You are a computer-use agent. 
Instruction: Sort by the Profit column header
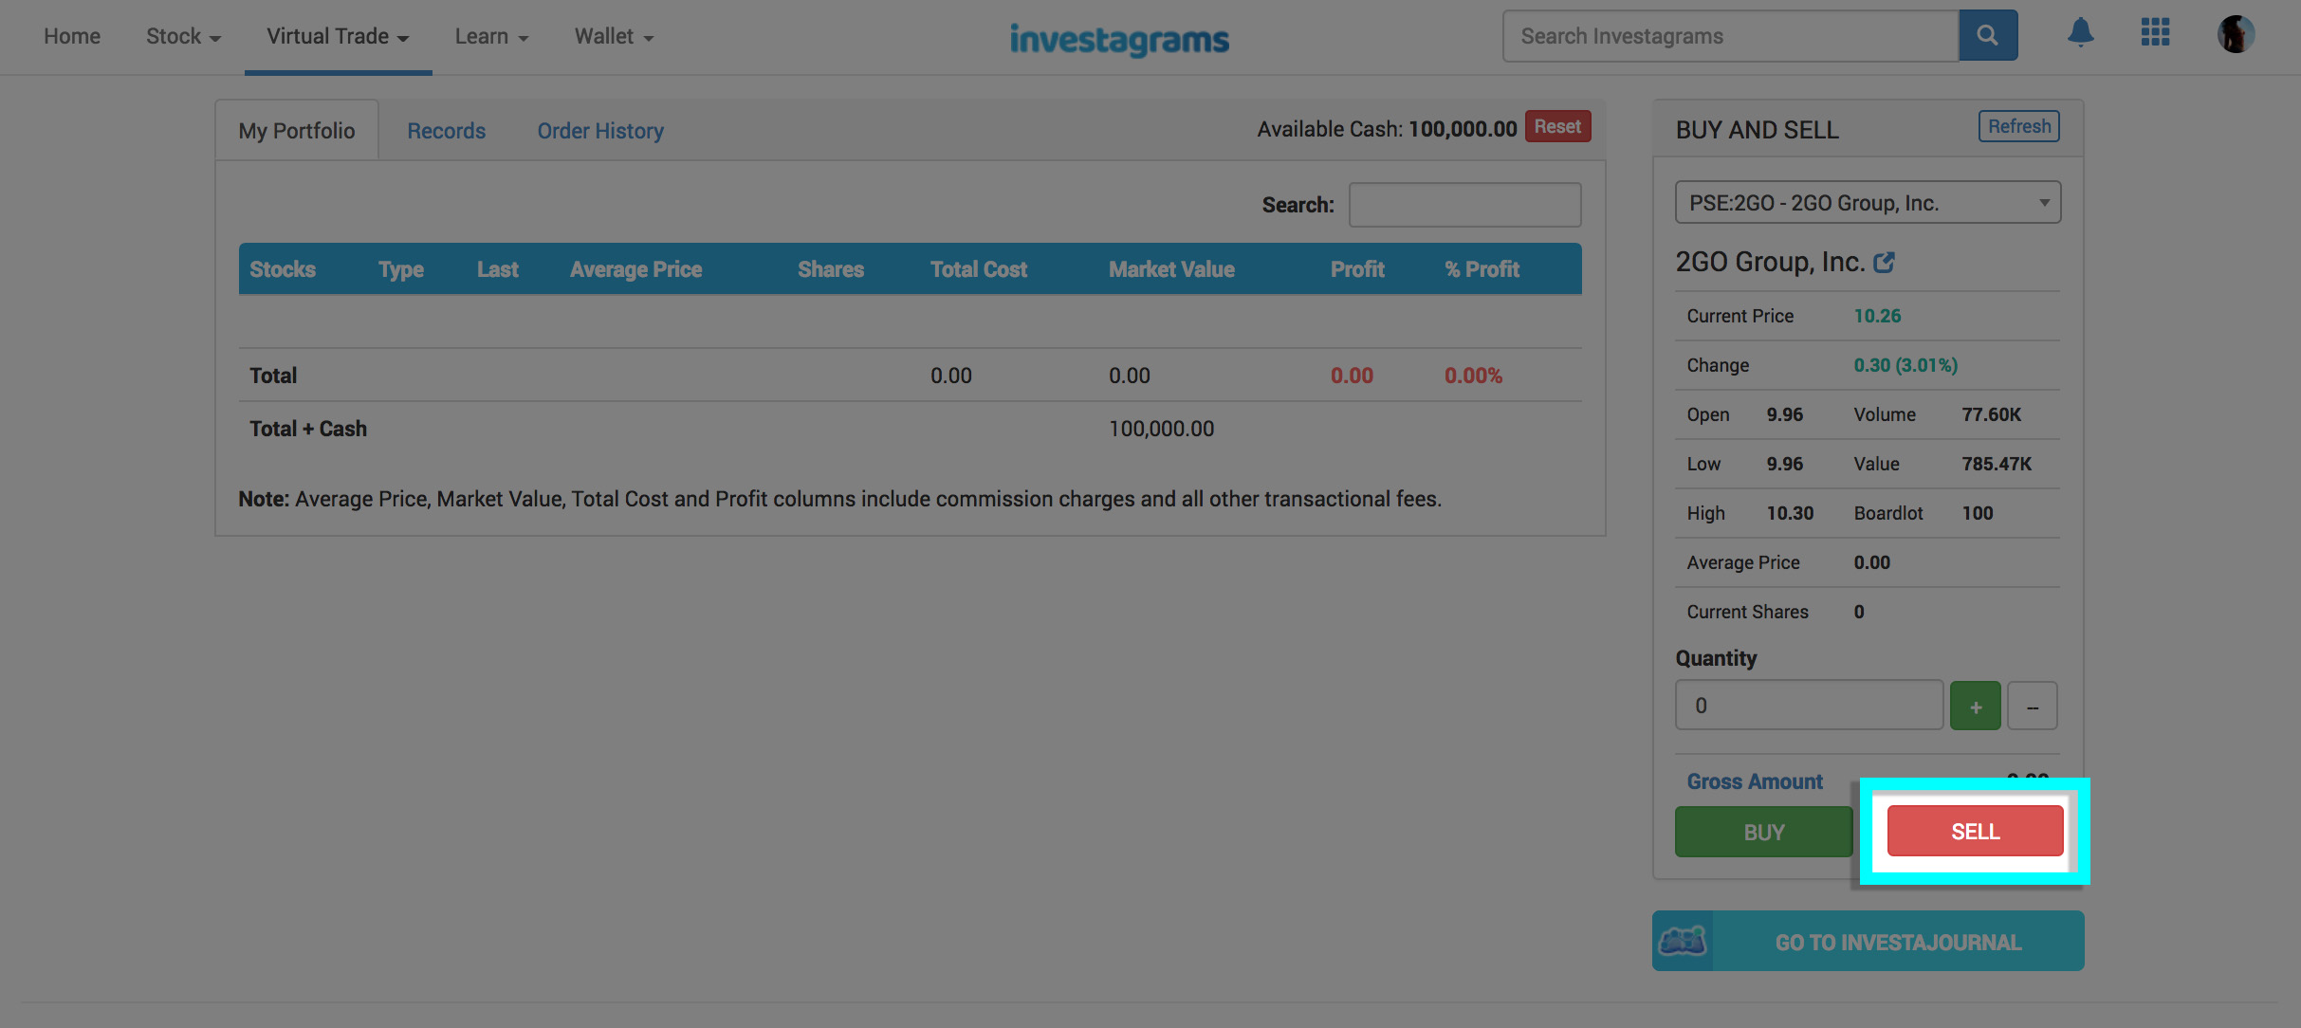1357,269
